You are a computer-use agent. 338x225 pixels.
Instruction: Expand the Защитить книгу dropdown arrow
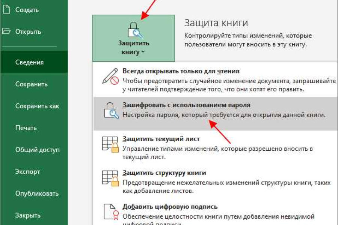coord(143,52)
